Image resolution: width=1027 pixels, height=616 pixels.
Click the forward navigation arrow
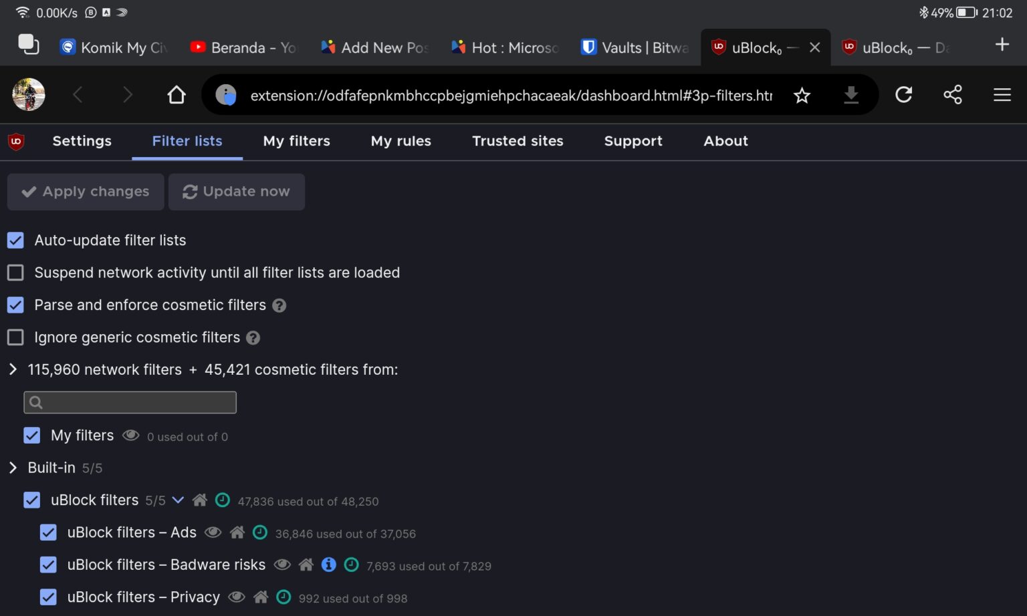coord(127,95)
